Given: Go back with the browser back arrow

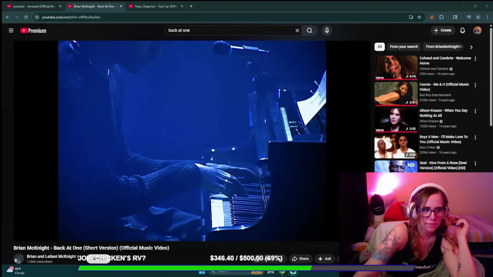Looking at the screenshot, I should (7, 17).
